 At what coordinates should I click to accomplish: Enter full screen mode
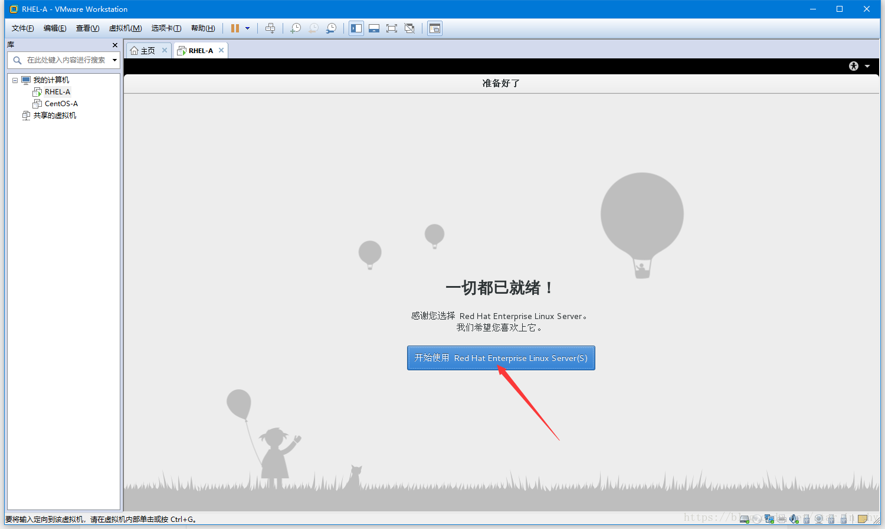click(x=392, y=28)
